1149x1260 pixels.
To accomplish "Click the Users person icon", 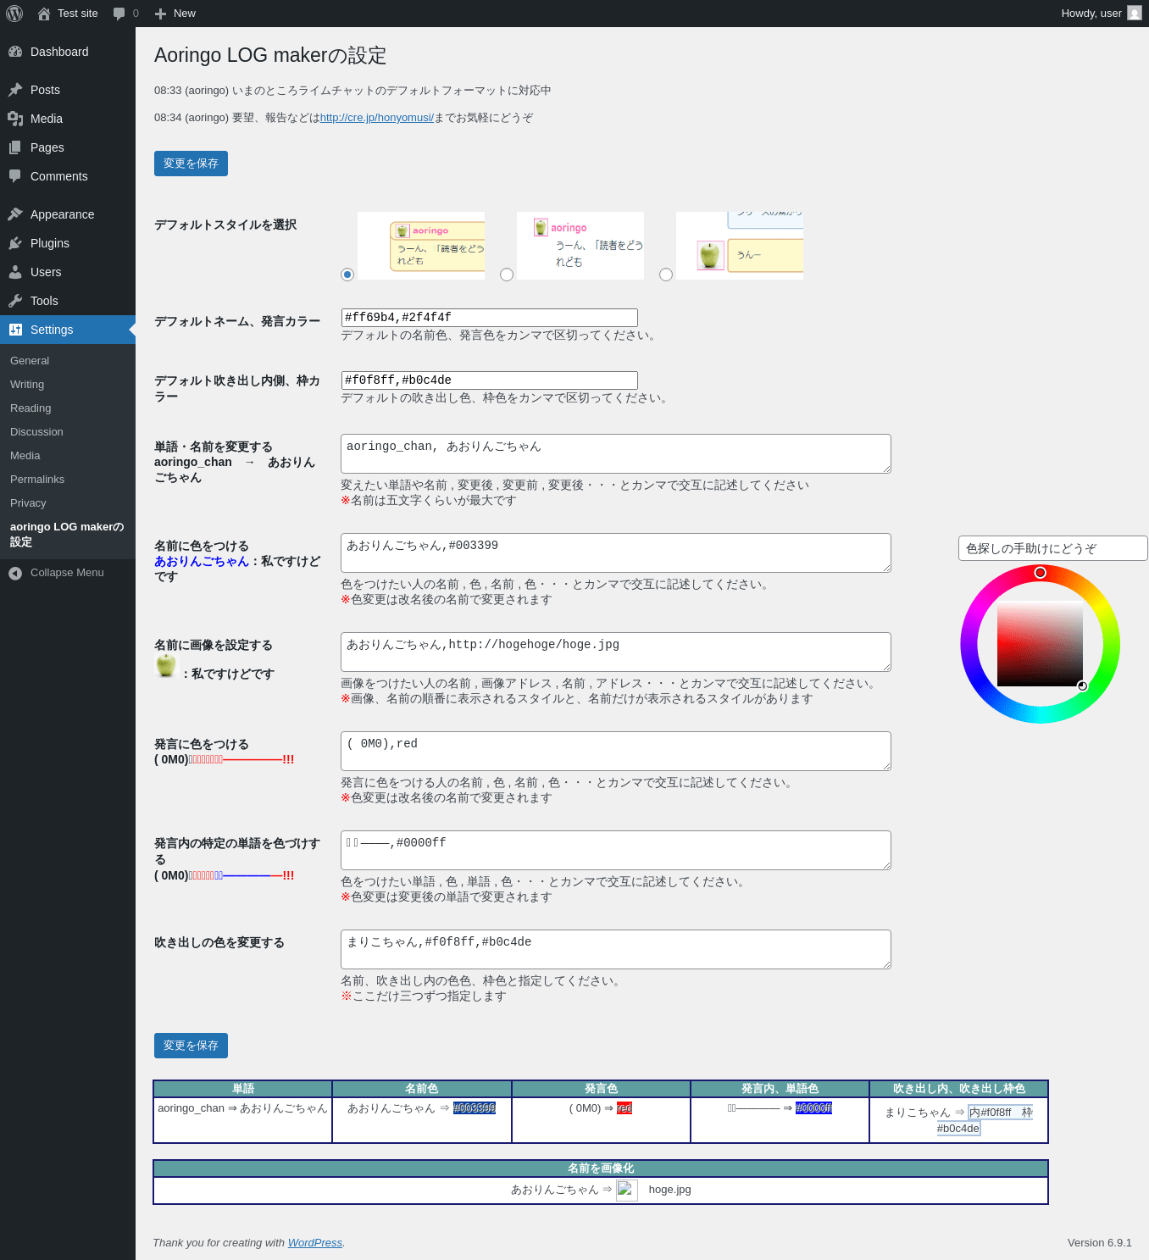I will click(x=15, y=272).
